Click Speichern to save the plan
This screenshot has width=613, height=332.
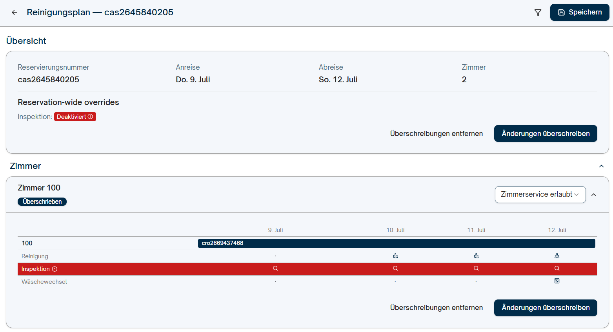580,12
